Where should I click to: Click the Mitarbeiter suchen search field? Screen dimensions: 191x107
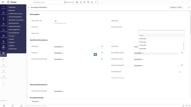click(48, 2)
